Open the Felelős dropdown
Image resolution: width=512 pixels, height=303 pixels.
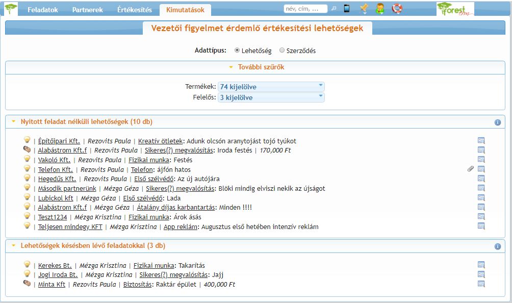coord(271,97)
